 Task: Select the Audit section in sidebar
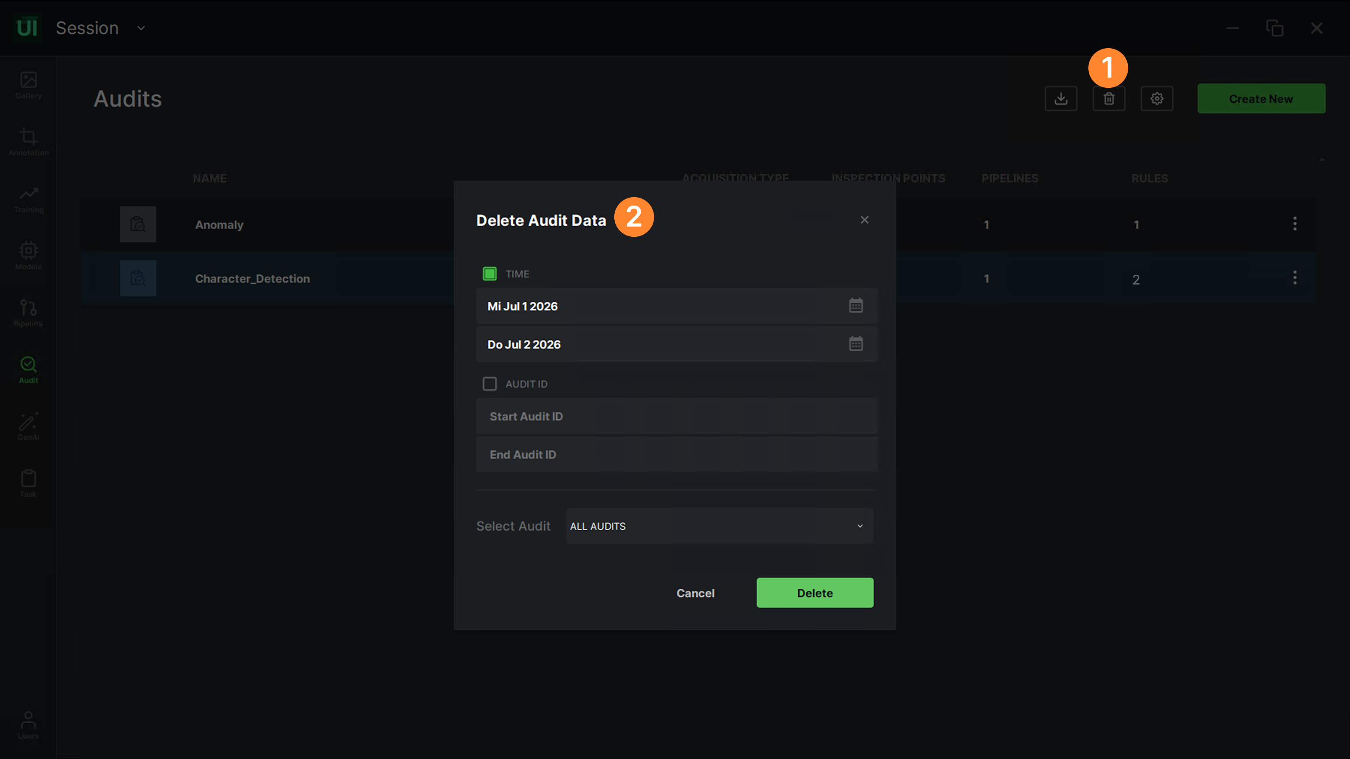tap(28, 370)
